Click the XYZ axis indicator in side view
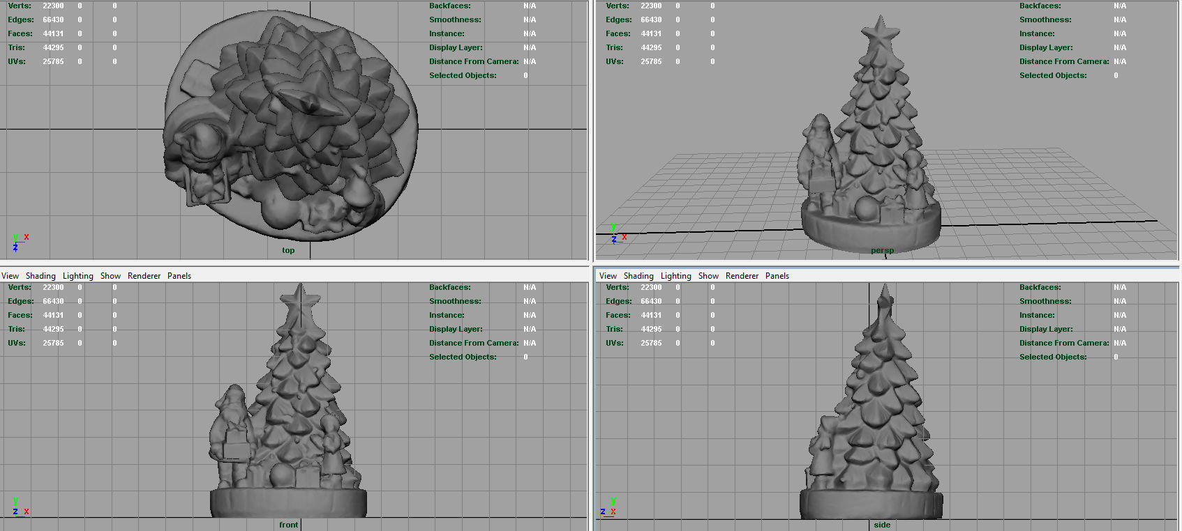The height and width of the screenshot is (531, 1182). click(x=608, y=507)
